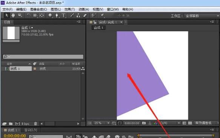220x138 pixels.
Task: Open the 图像合成(C) menu
Action: tap(38, 9)
